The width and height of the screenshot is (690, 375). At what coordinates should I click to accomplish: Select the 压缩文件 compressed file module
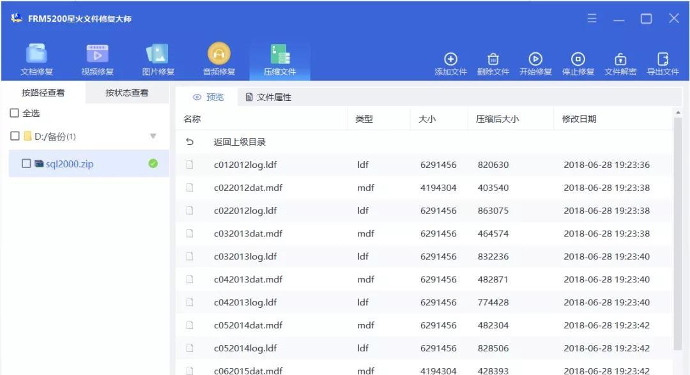[x=280, y=60]
